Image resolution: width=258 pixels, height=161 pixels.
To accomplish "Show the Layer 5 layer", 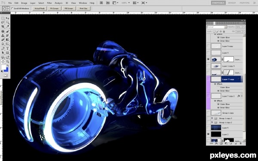I will pos(208,128).
